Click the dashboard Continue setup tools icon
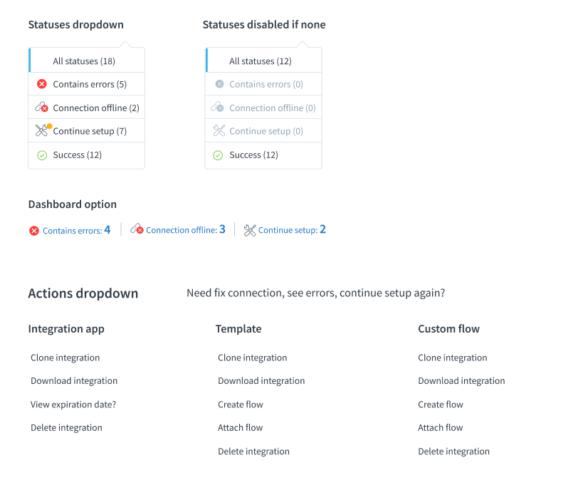583x495 pixels. (x=249, y=230)
